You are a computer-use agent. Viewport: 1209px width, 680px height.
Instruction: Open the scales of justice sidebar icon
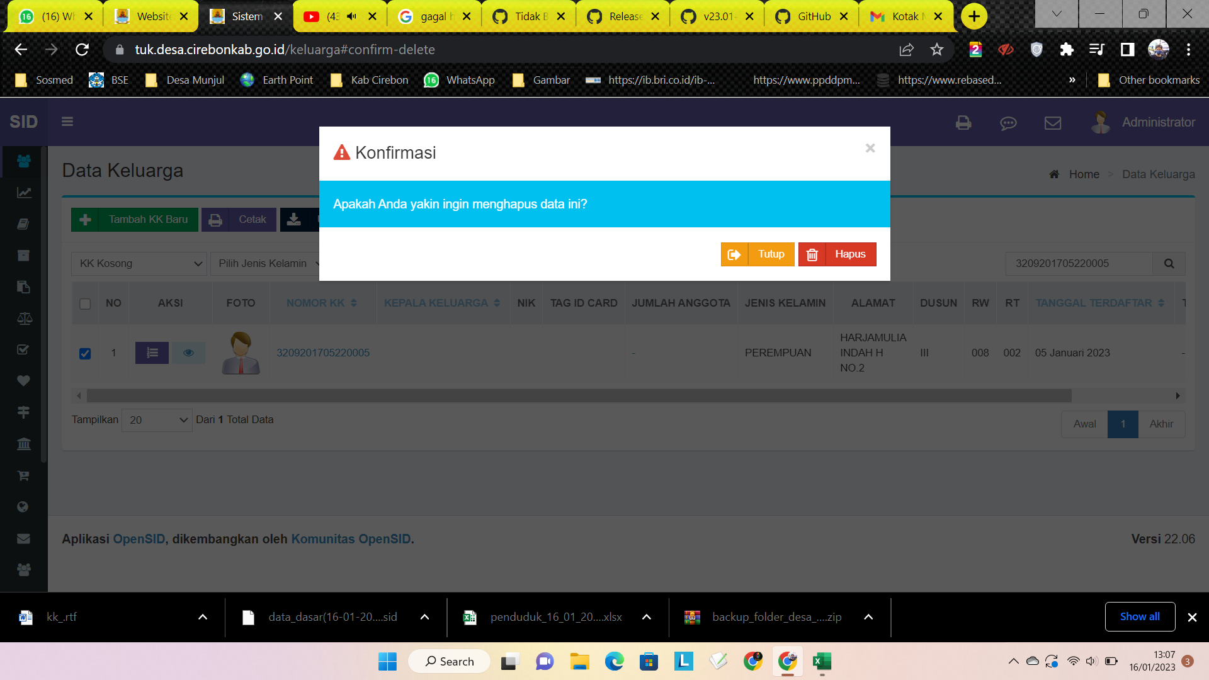coord(25,318)
